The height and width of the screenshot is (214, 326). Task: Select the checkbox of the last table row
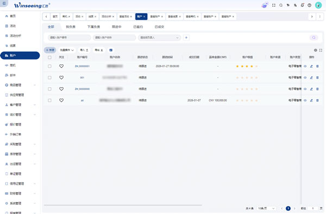pyautogui.click(x=49, y=100)
